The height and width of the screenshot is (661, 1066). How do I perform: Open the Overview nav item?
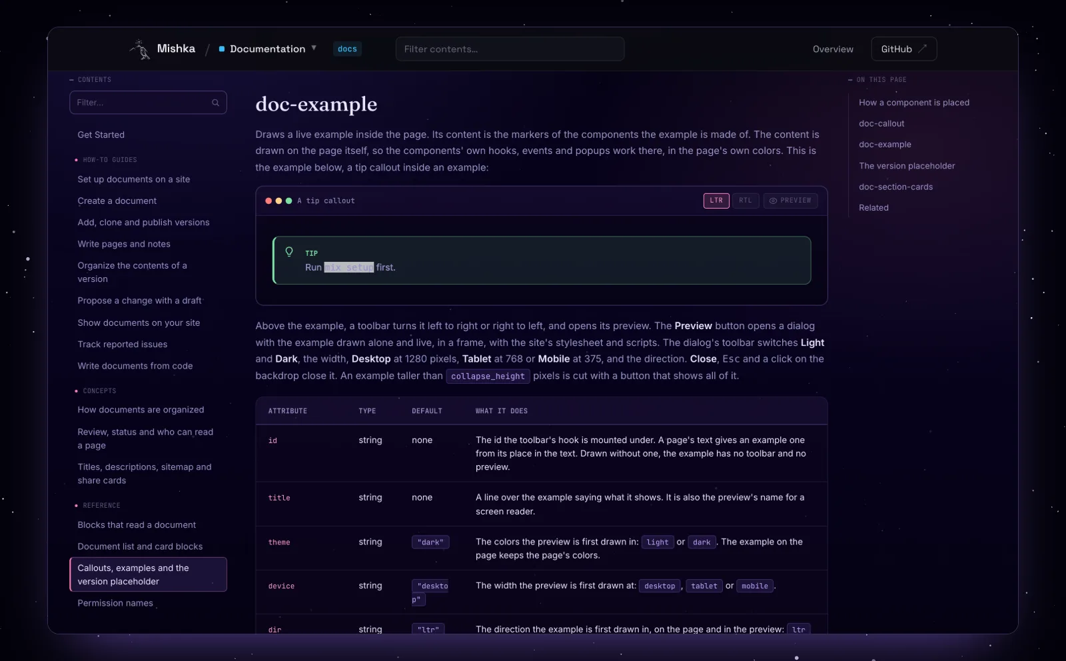coord(833,49)
